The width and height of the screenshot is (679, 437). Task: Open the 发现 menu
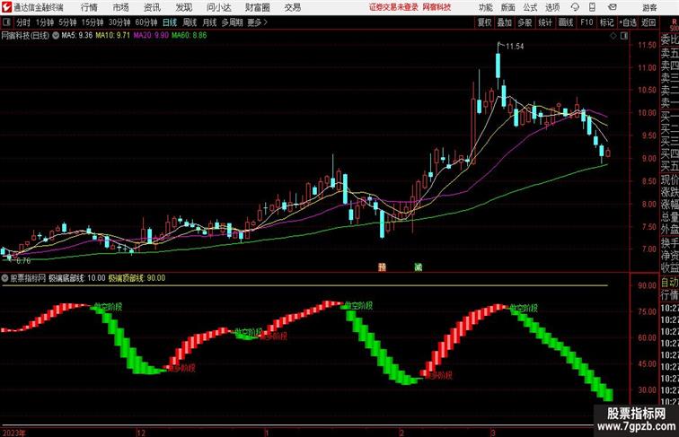click(183, 7)
